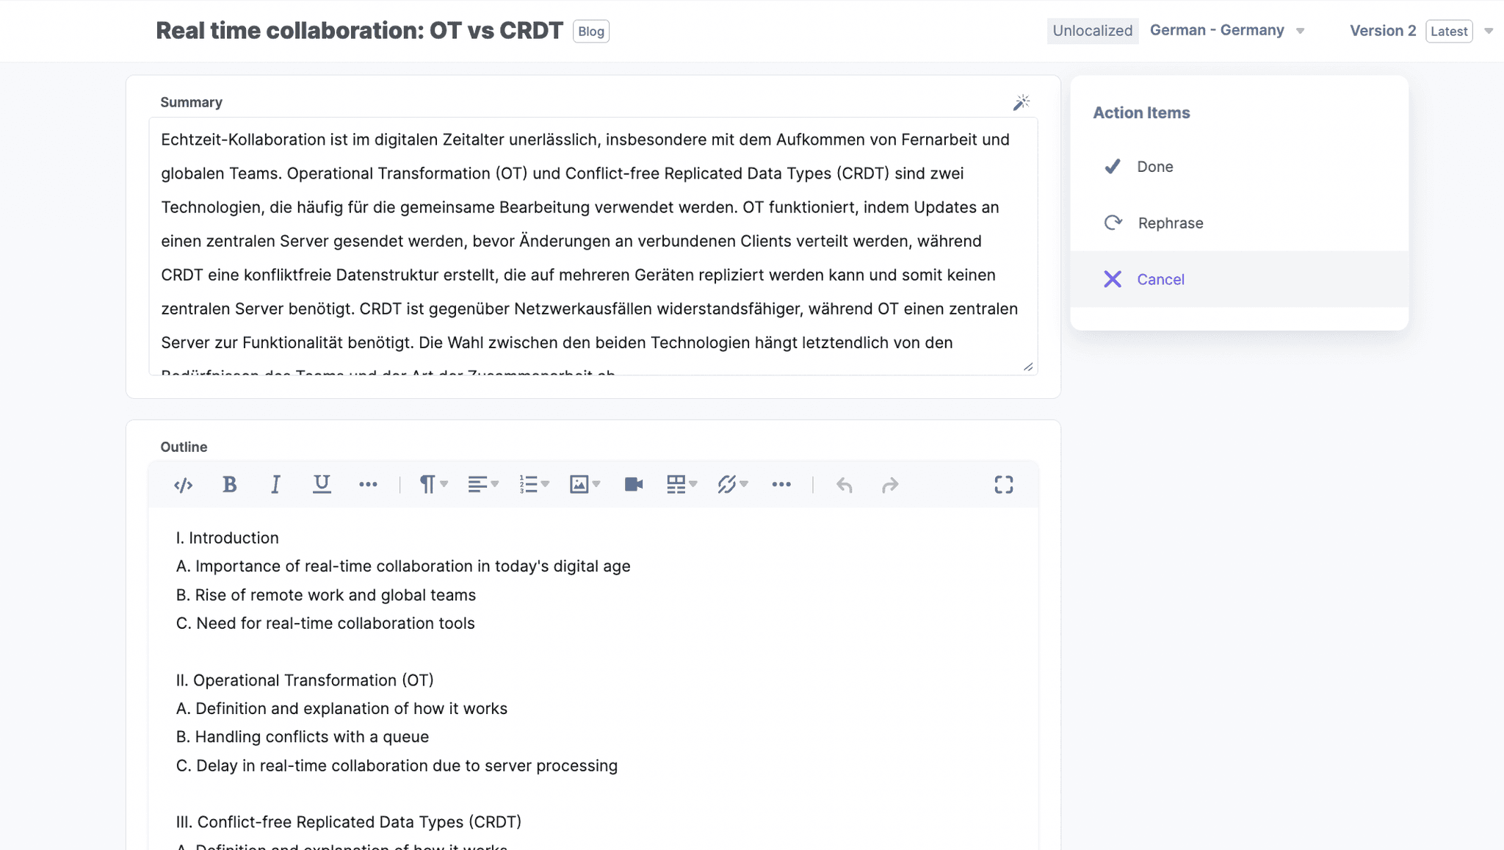This screenshot has height=850, width=1504.
Task: Select Rephrase in Action Items
Action: point(1170,223)
